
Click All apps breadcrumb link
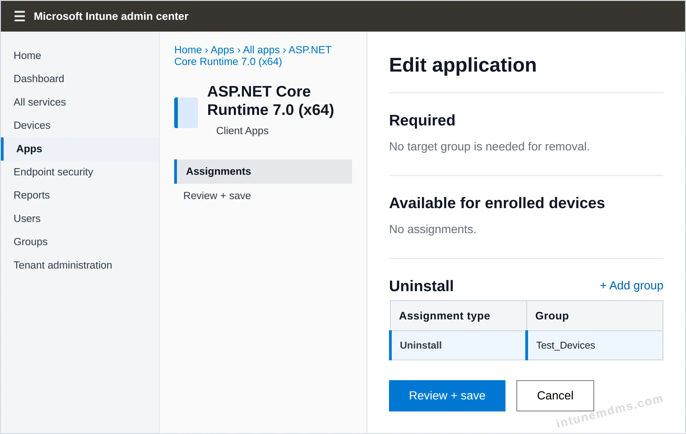261,50
